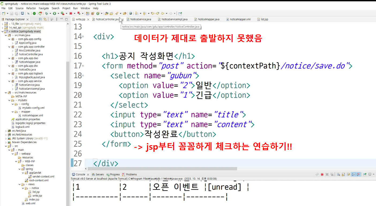Open the Display Selected Console dropdown
The height and width of the screenshot is (206, 376).
tap(374, 174)
